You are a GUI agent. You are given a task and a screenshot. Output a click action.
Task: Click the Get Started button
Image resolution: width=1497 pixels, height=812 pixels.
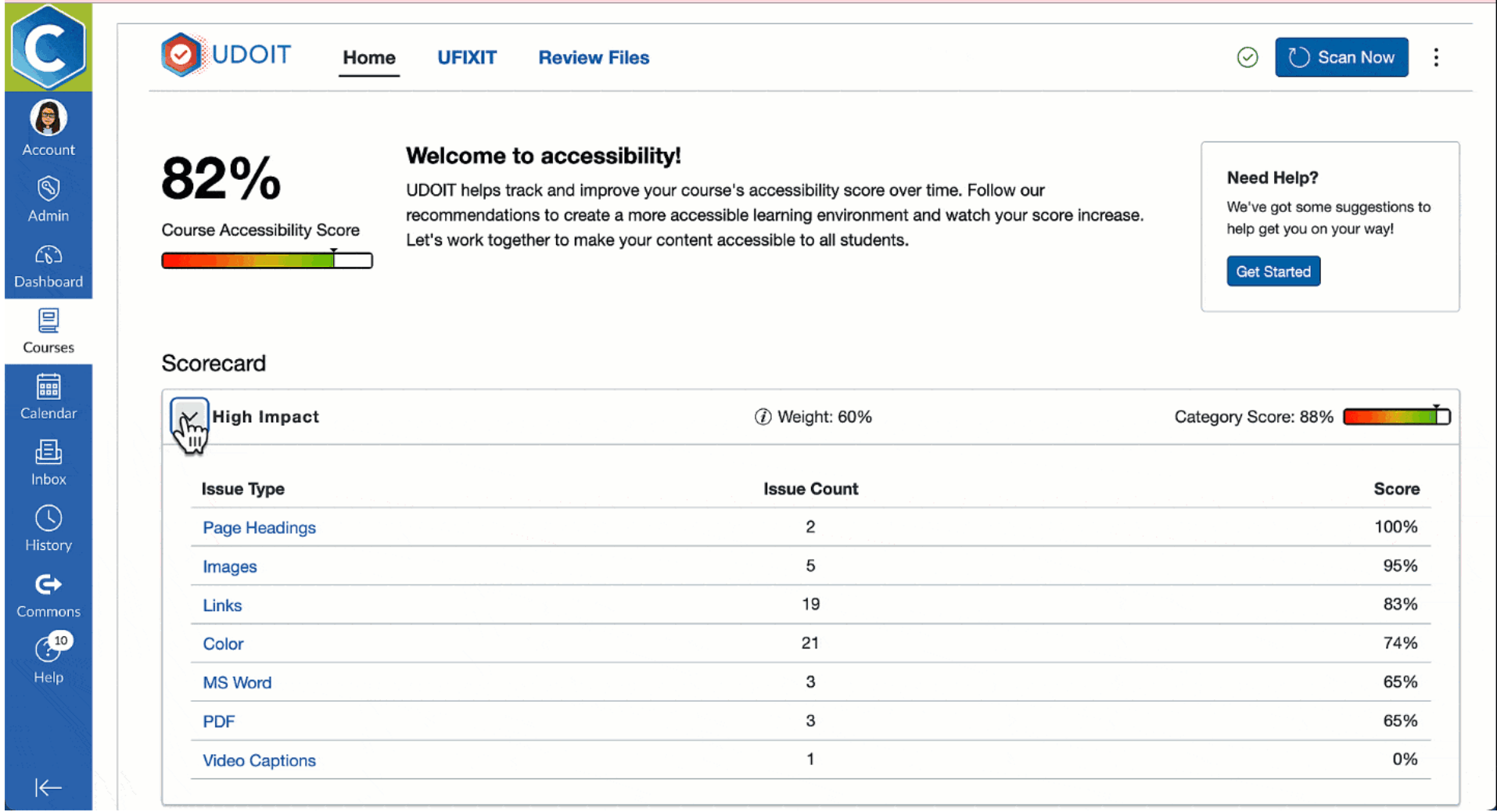click(x=1273, y=271)
